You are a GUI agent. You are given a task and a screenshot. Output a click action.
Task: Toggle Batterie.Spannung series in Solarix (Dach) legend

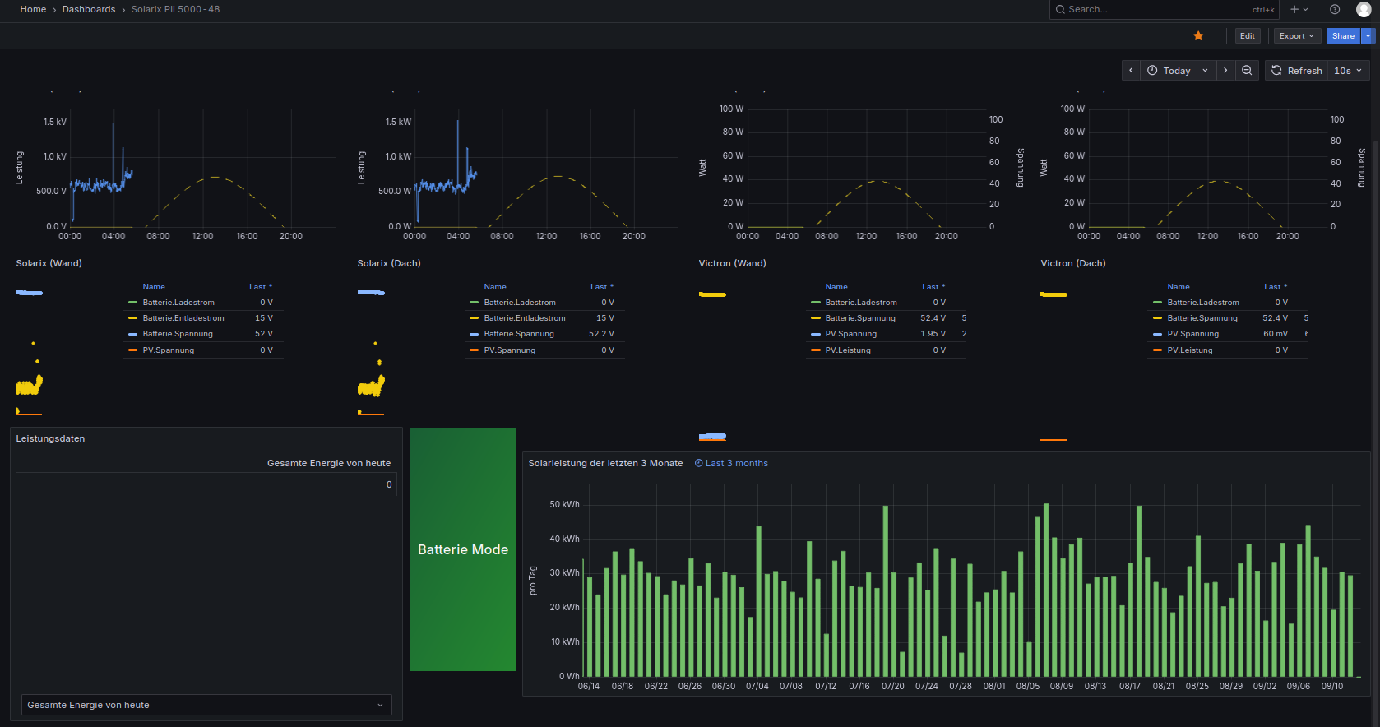coord(518,334)
